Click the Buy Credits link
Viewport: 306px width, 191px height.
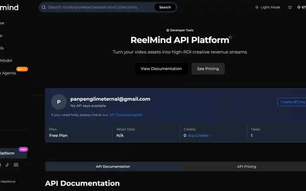[x=198, y=135]
